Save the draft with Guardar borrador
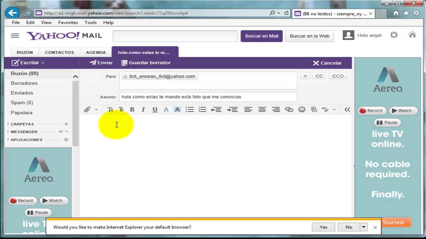 pos(146,63)
